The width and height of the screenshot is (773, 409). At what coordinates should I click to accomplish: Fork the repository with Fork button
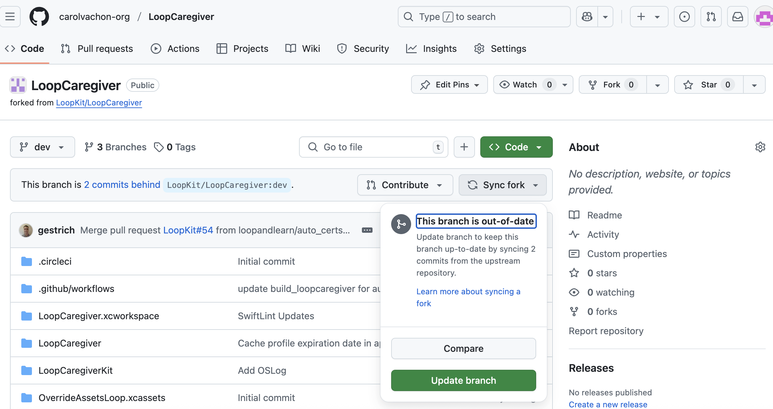coord(613,85)
